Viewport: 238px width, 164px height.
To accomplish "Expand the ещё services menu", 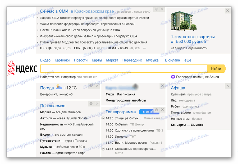I will (188, 60).
